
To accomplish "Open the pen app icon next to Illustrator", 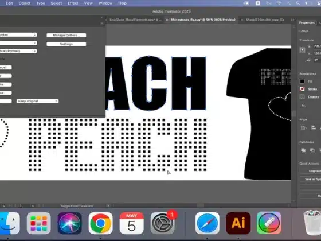I will click(269, 223).
